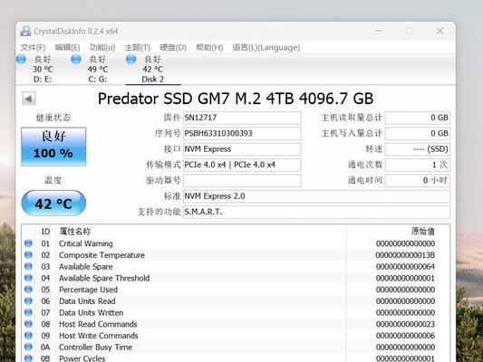This screenshot has width=483, height=362.
Task: Click the 42 °C temperature button
Action: pos(53,203)
